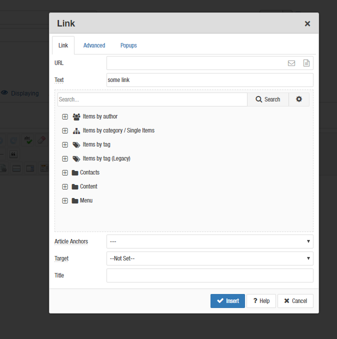Switch to the Advanced tab

click(94, 45)
